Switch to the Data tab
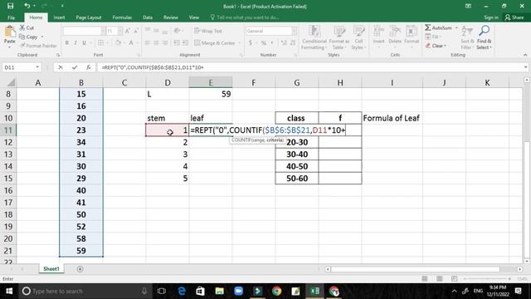This screenshot has height=299, width=531. click(x=148, y=17)
